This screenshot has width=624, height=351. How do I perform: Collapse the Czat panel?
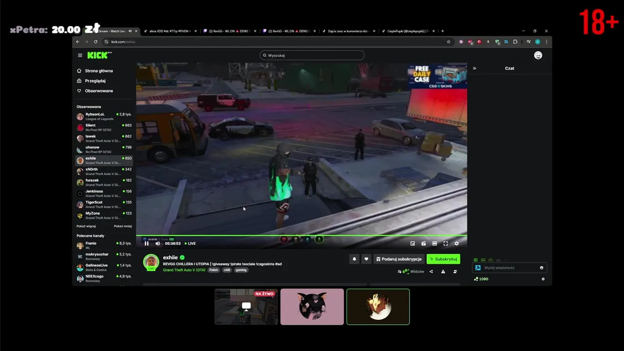pyautogui.click(x=475, y=68)
